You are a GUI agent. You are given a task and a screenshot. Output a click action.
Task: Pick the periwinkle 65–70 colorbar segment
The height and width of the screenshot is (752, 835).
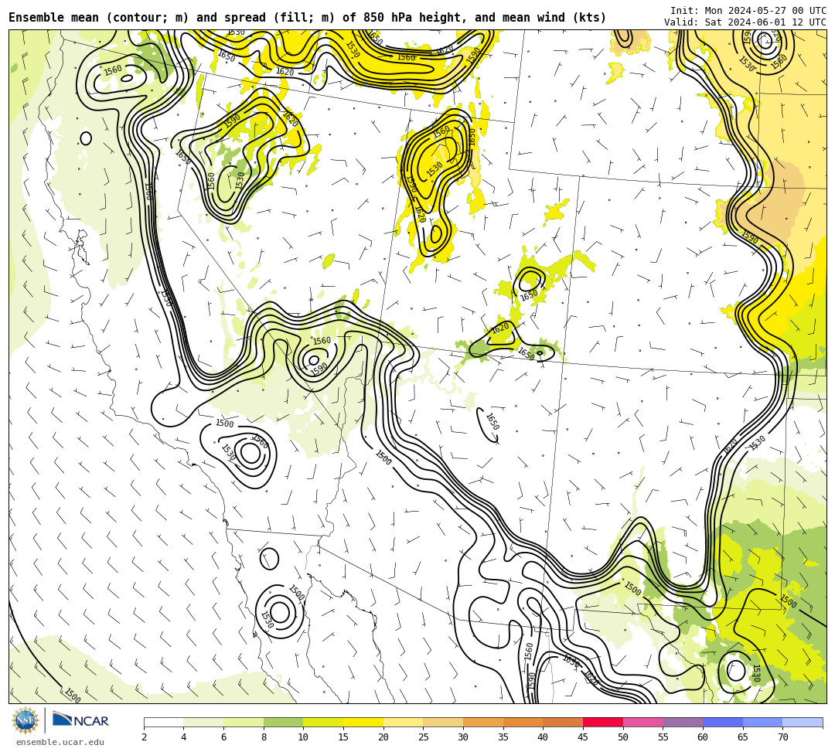point(762,722)
